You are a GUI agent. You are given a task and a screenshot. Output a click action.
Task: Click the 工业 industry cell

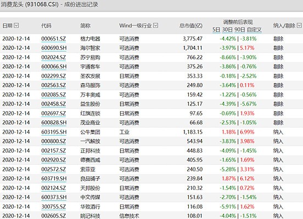124,132
